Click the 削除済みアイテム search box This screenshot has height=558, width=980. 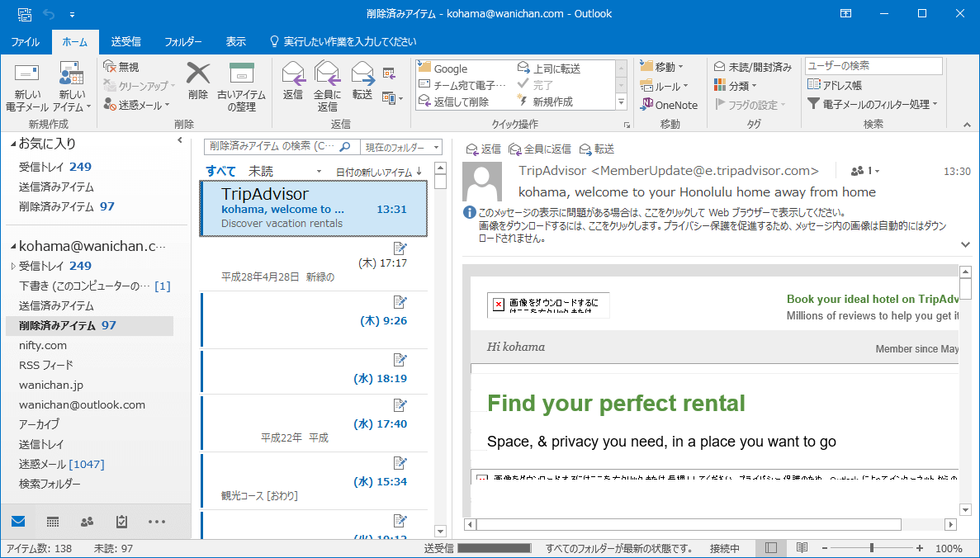point(282,147)
